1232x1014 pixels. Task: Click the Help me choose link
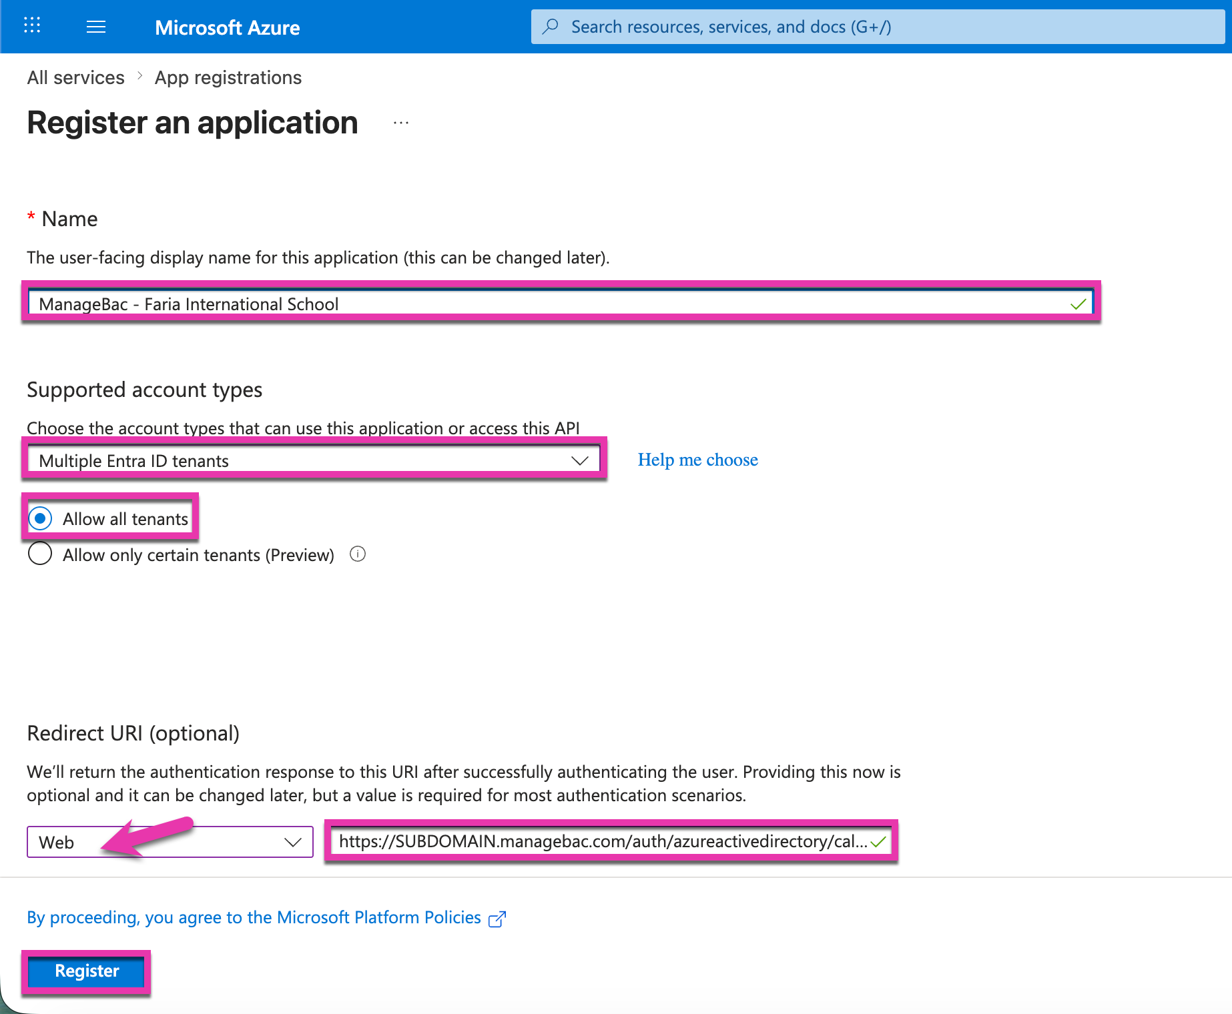click(698, 460)
